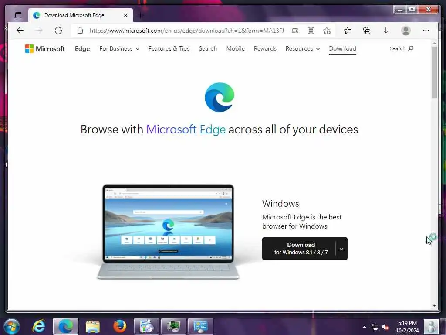Click the scrollbar down arrow
The image size is (446, 335).
pos(434,305)
